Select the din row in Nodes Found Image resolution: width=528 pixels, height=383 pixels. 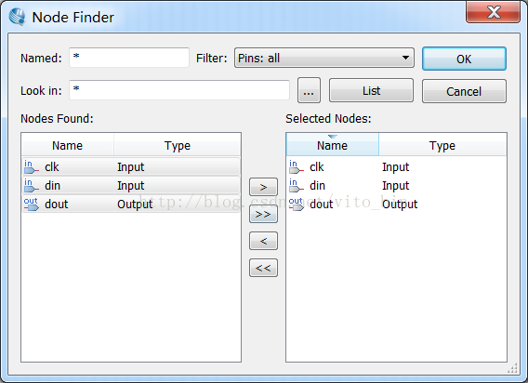(x=131, y=185)
